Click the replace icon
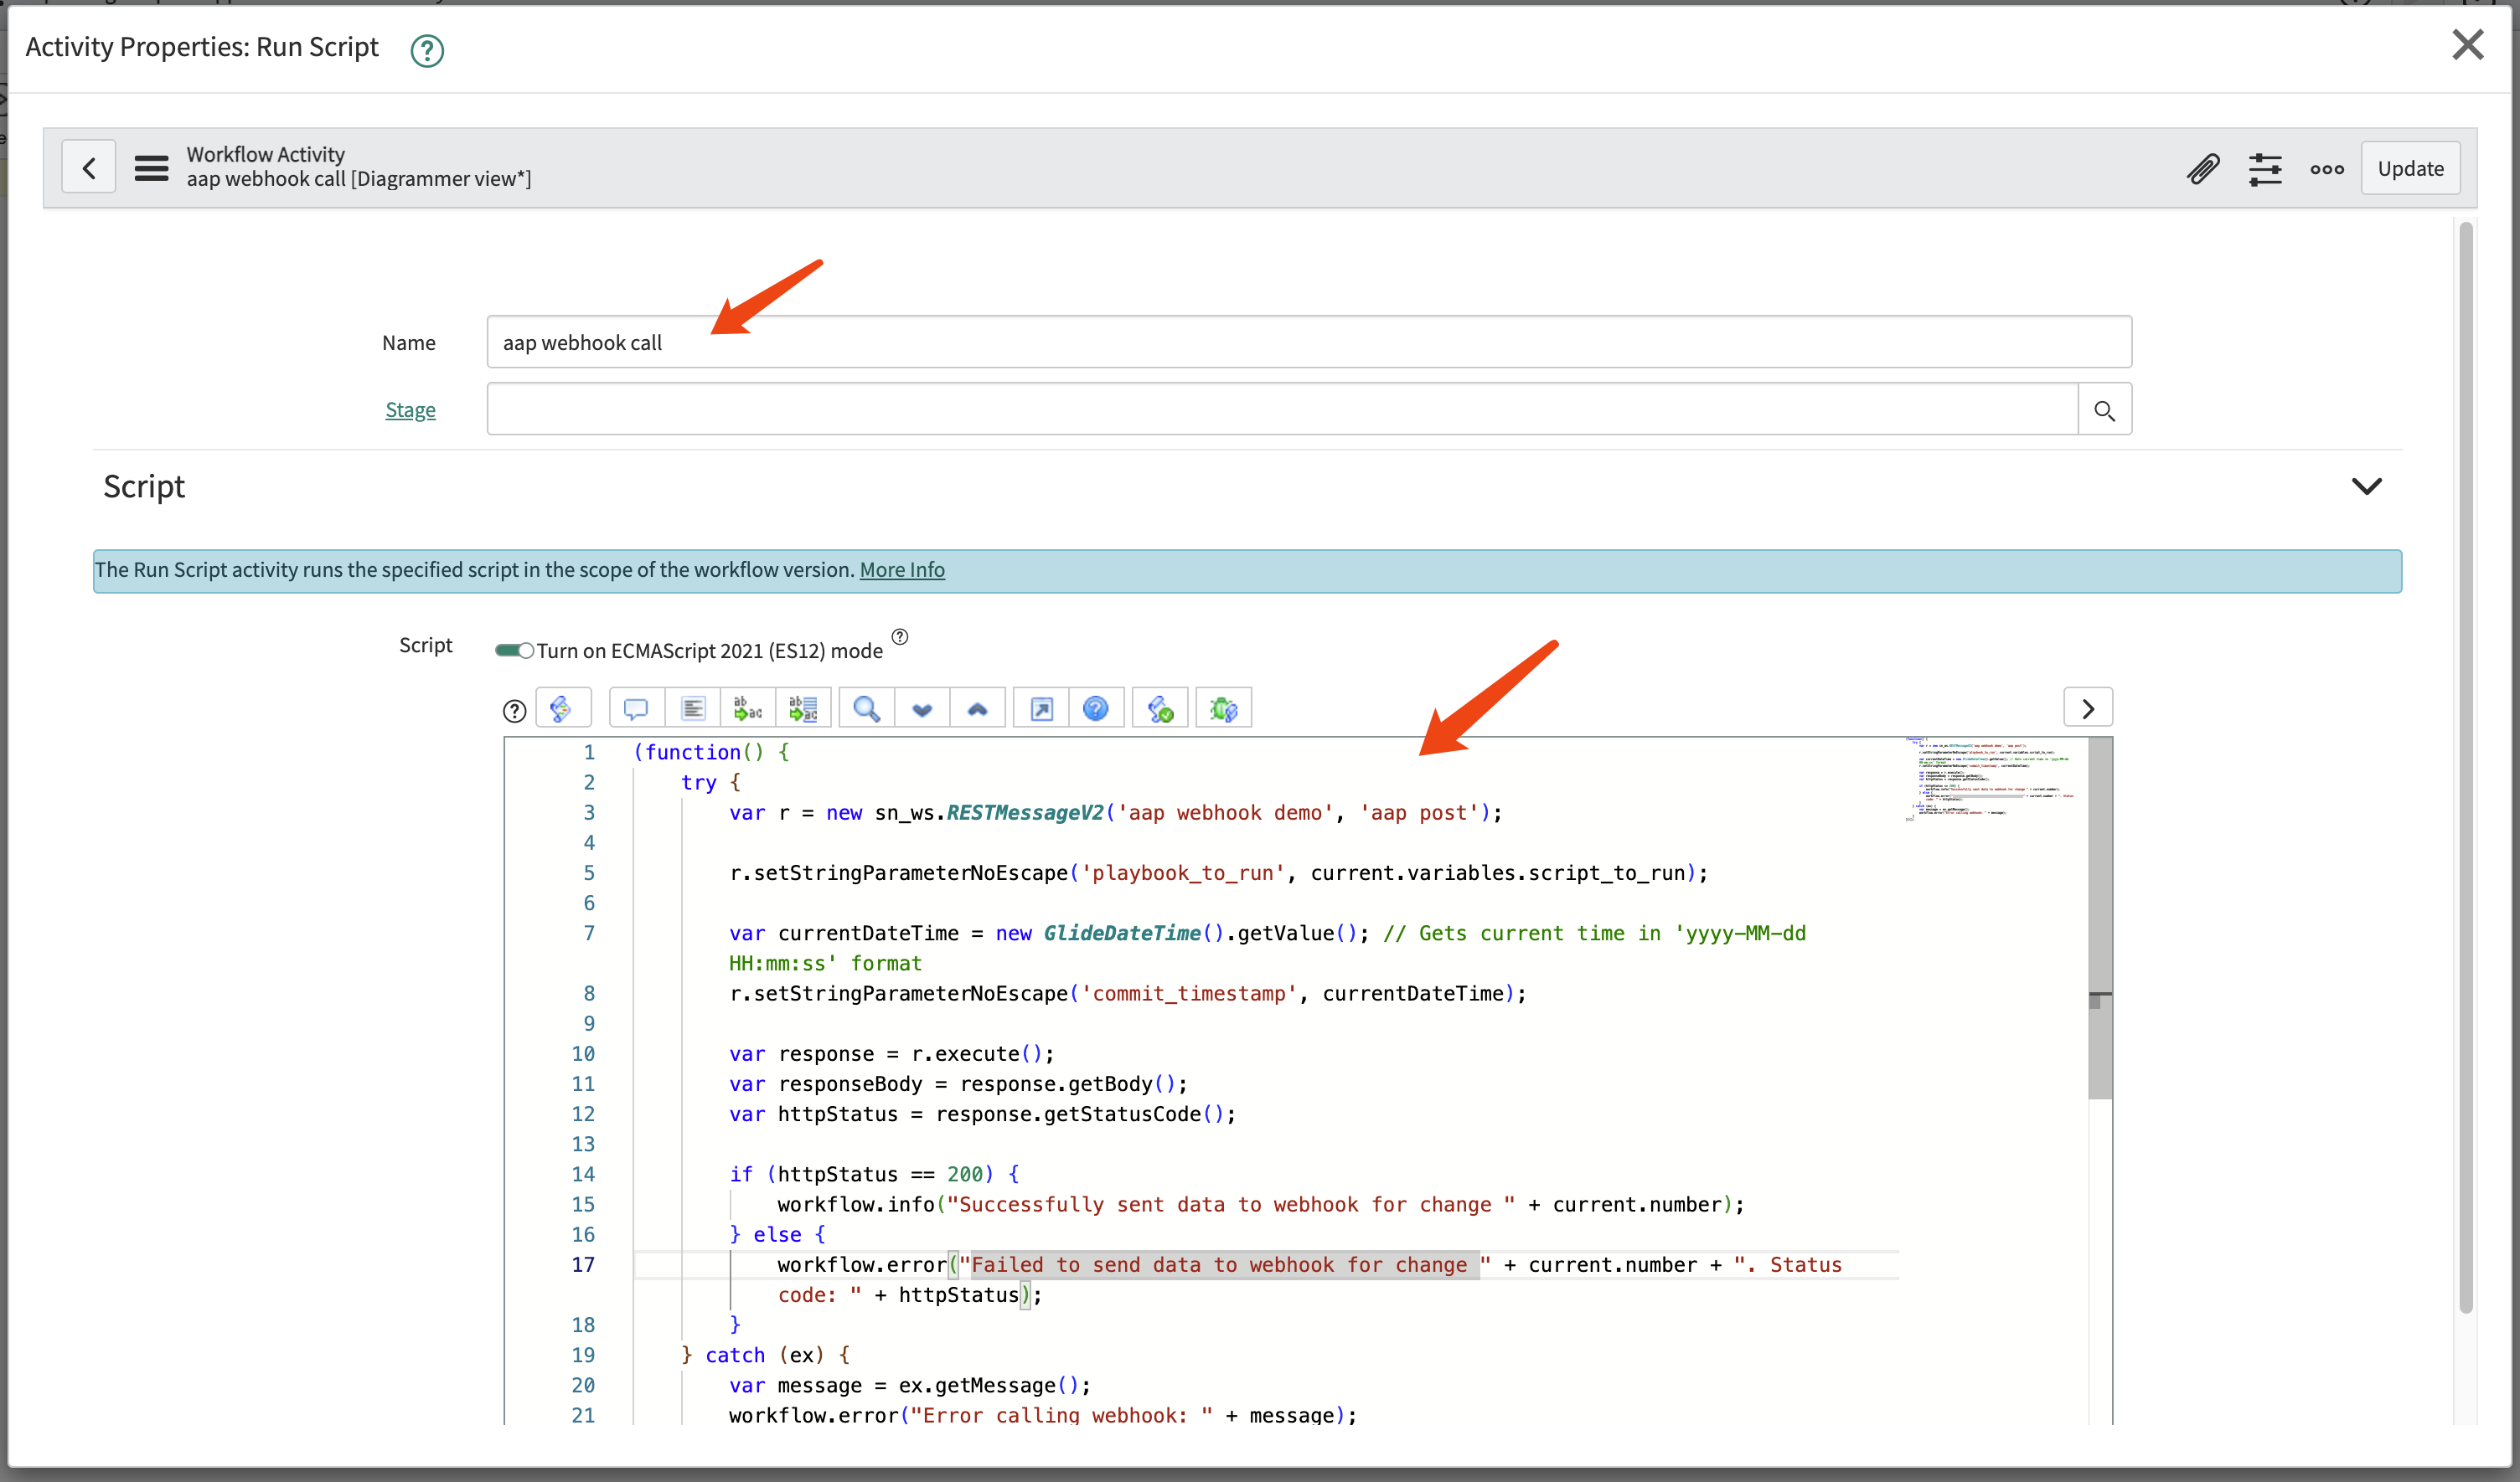 [x=747, y=708]
